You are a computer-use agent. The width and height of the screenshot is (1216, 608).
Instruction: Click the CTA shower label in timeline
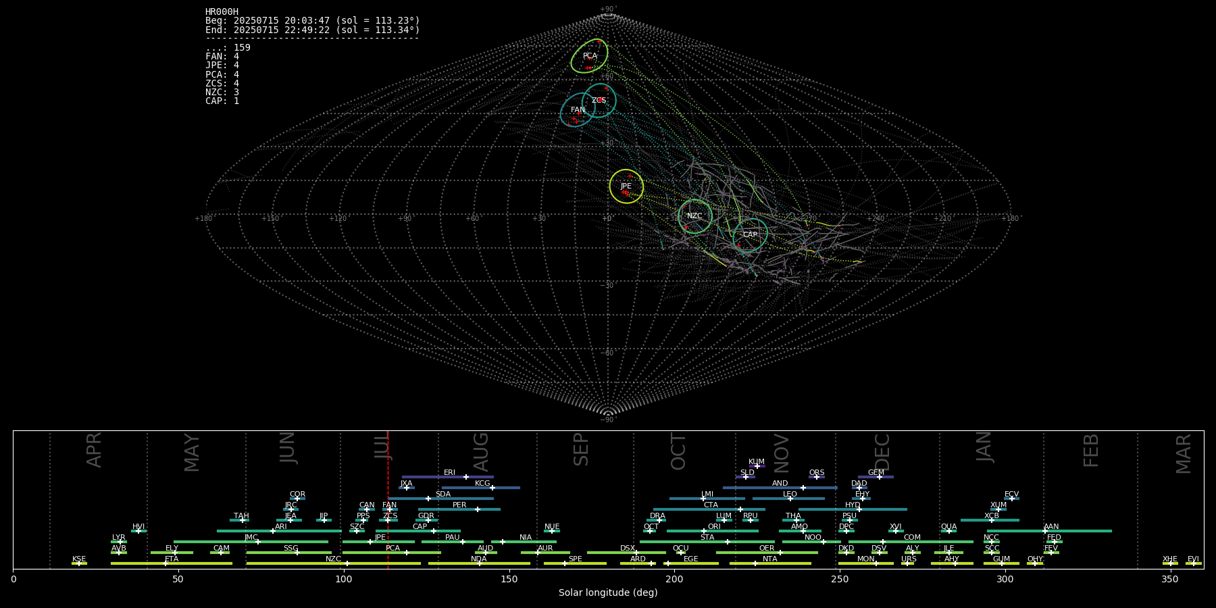[x=711, y=505]
